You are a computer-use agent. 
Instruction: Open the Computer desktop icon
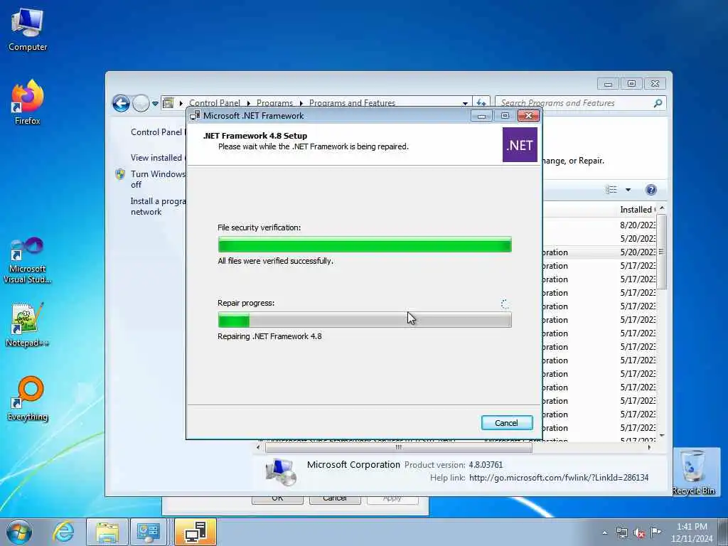coord(28,30)
